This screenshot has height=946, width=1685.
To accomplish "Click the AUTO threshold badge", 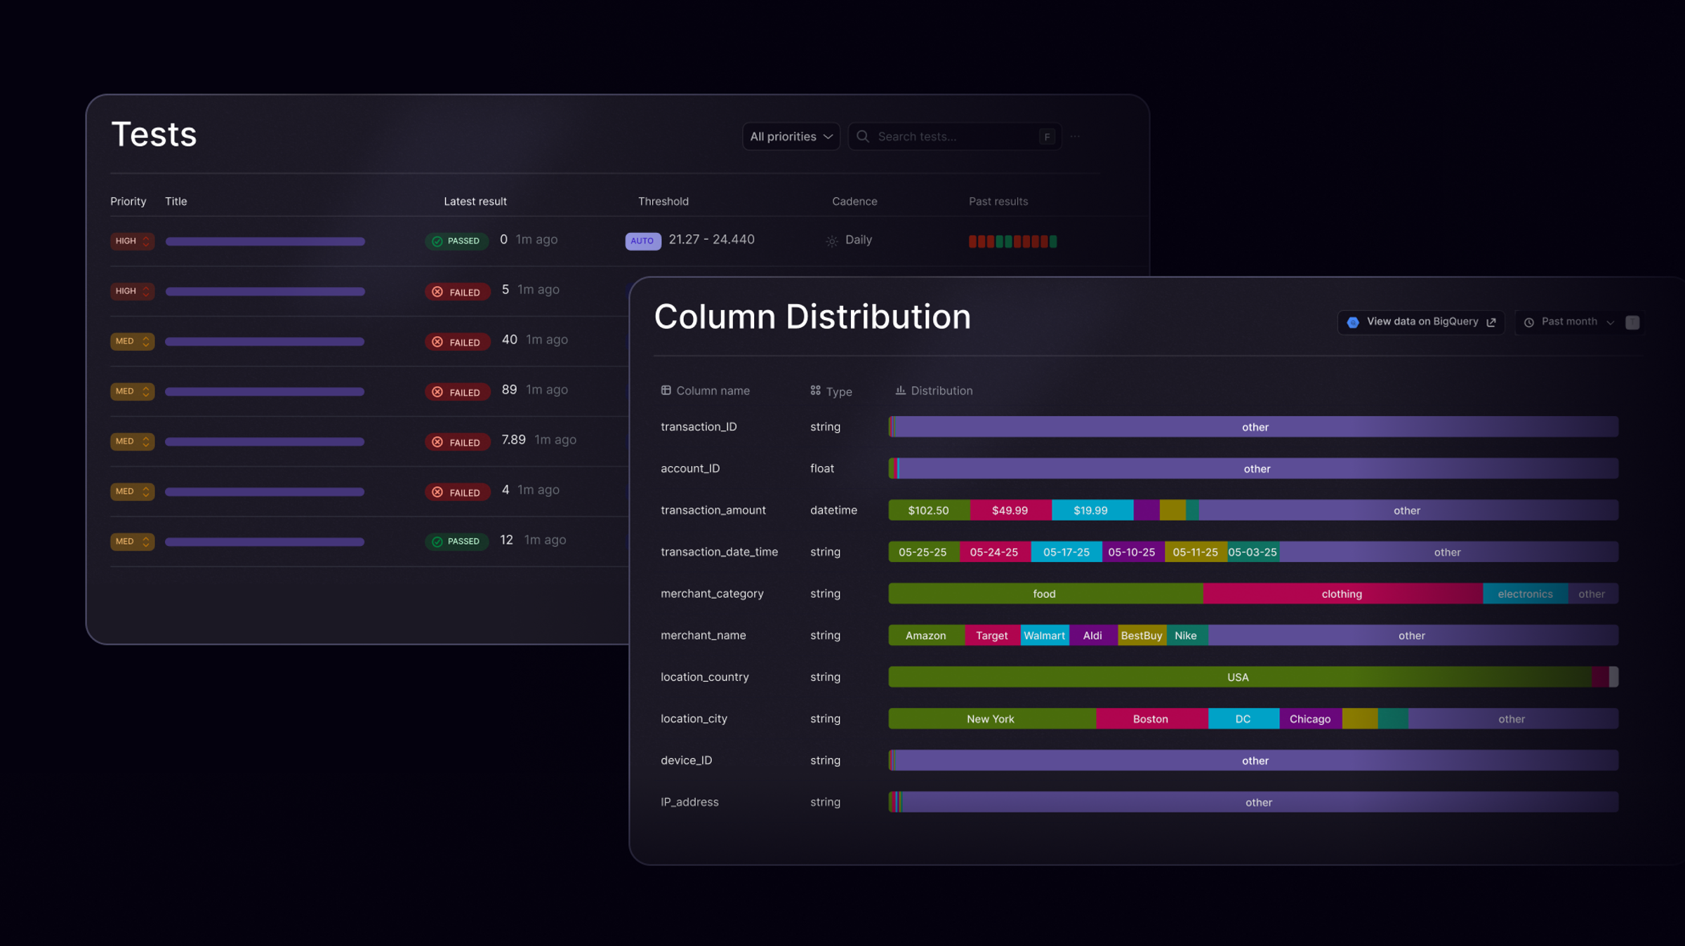I will (x=642, y=241).
